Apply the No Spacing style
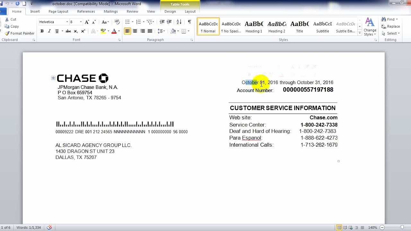 point(231,27)
